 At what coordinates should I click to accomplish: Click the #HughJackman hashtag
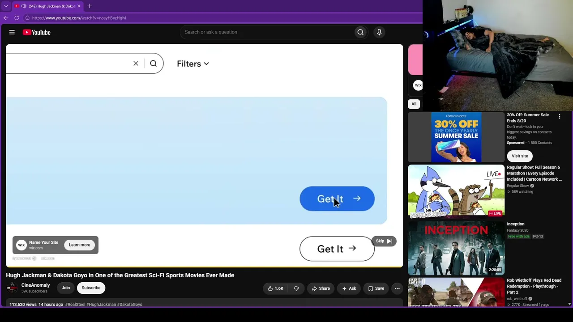click(x=101, y=305)
